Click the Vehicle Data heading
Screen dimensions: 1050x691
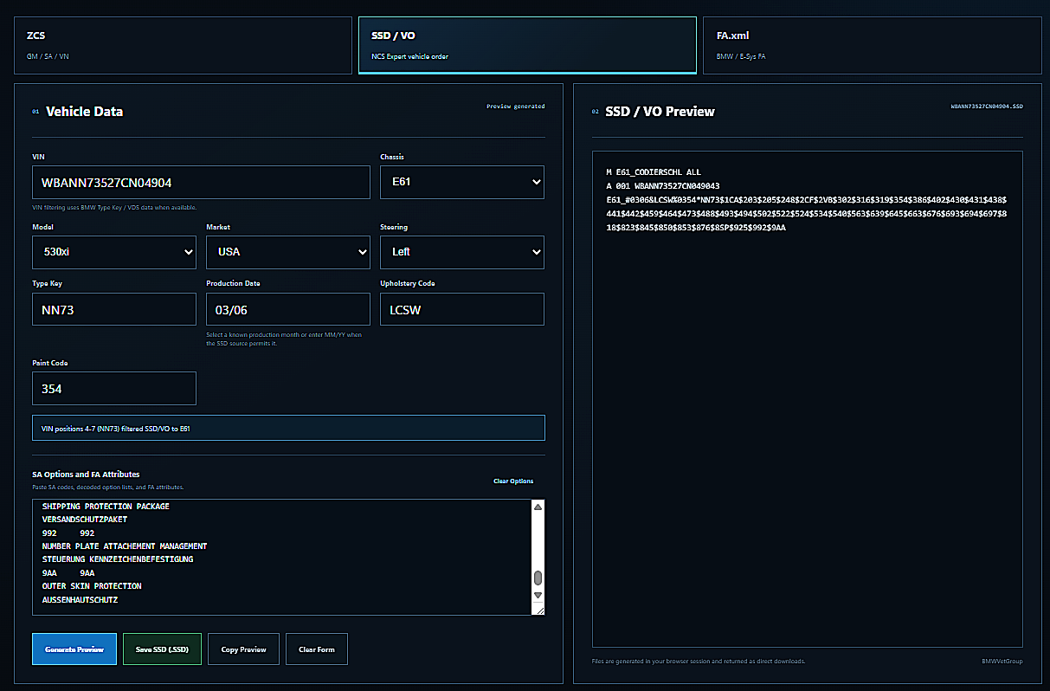coord(84,112)
